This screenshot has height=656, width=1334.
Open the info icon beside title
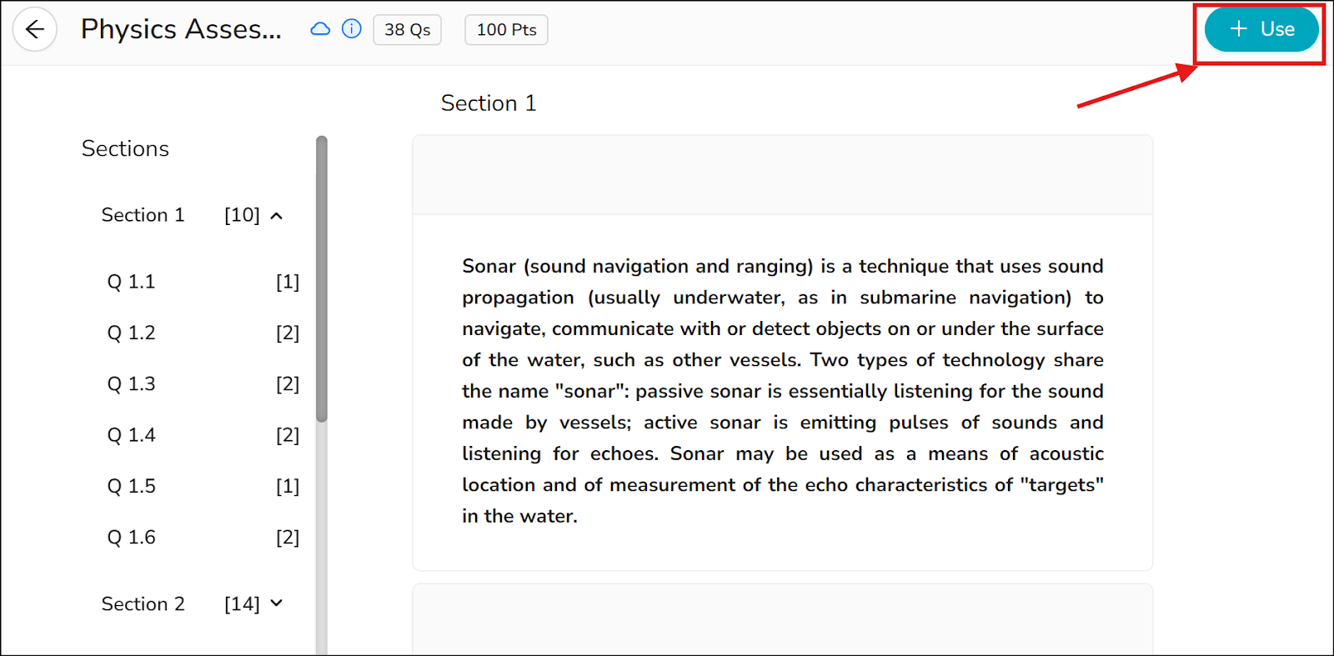pyautogui.click(x=352, y=29)
